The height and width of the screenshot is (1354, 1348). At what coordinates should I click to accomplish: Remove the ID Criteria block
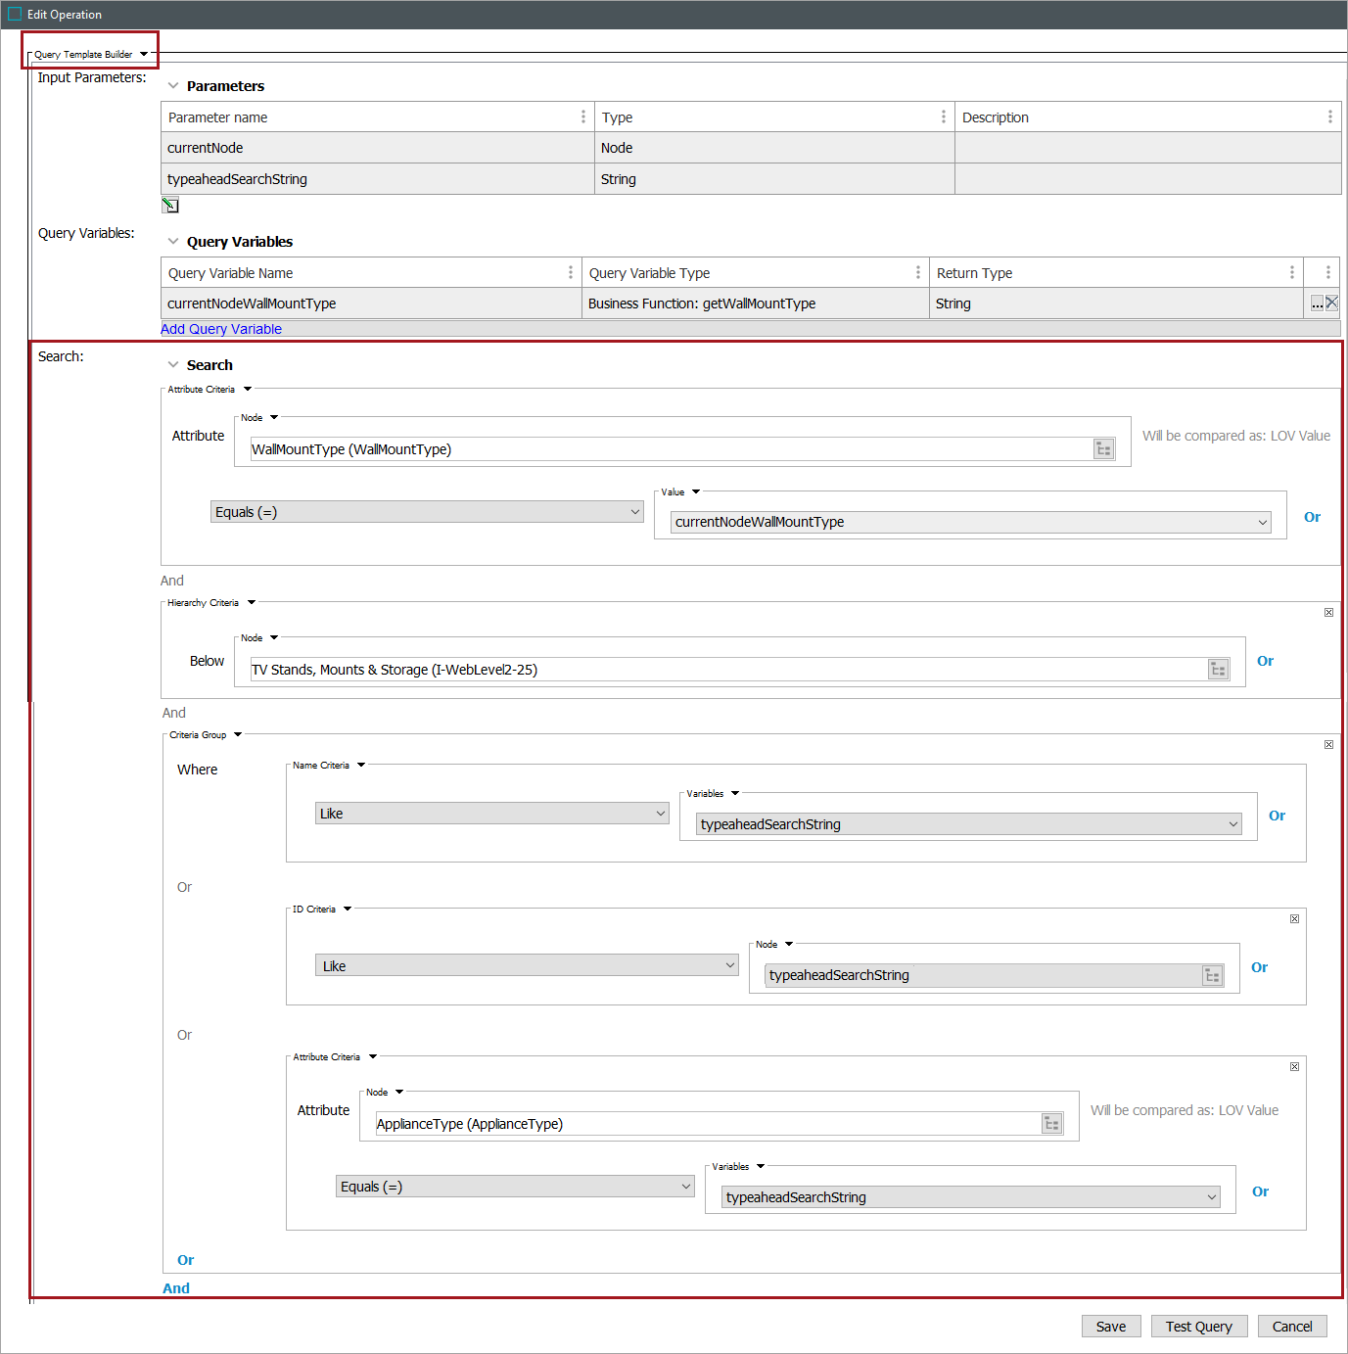1294,919
